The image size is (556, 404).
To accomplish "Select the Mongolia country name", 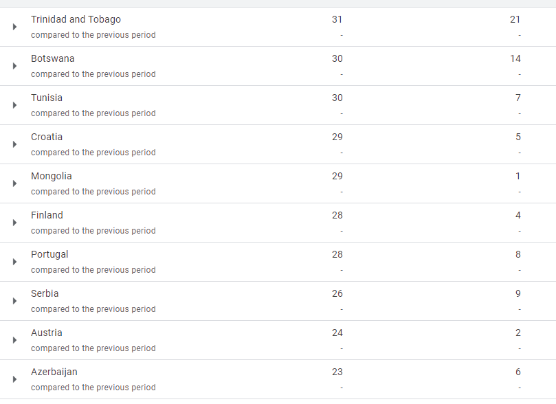I will 52,176.
